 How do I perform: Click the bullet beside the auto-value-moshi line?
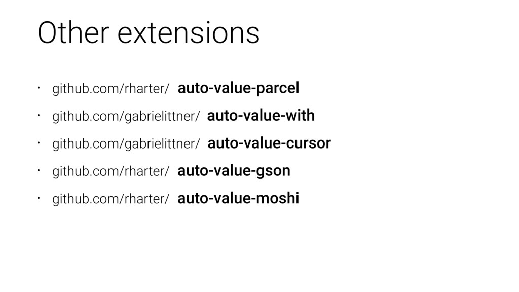pyautogui.click(x=39, y=198)
